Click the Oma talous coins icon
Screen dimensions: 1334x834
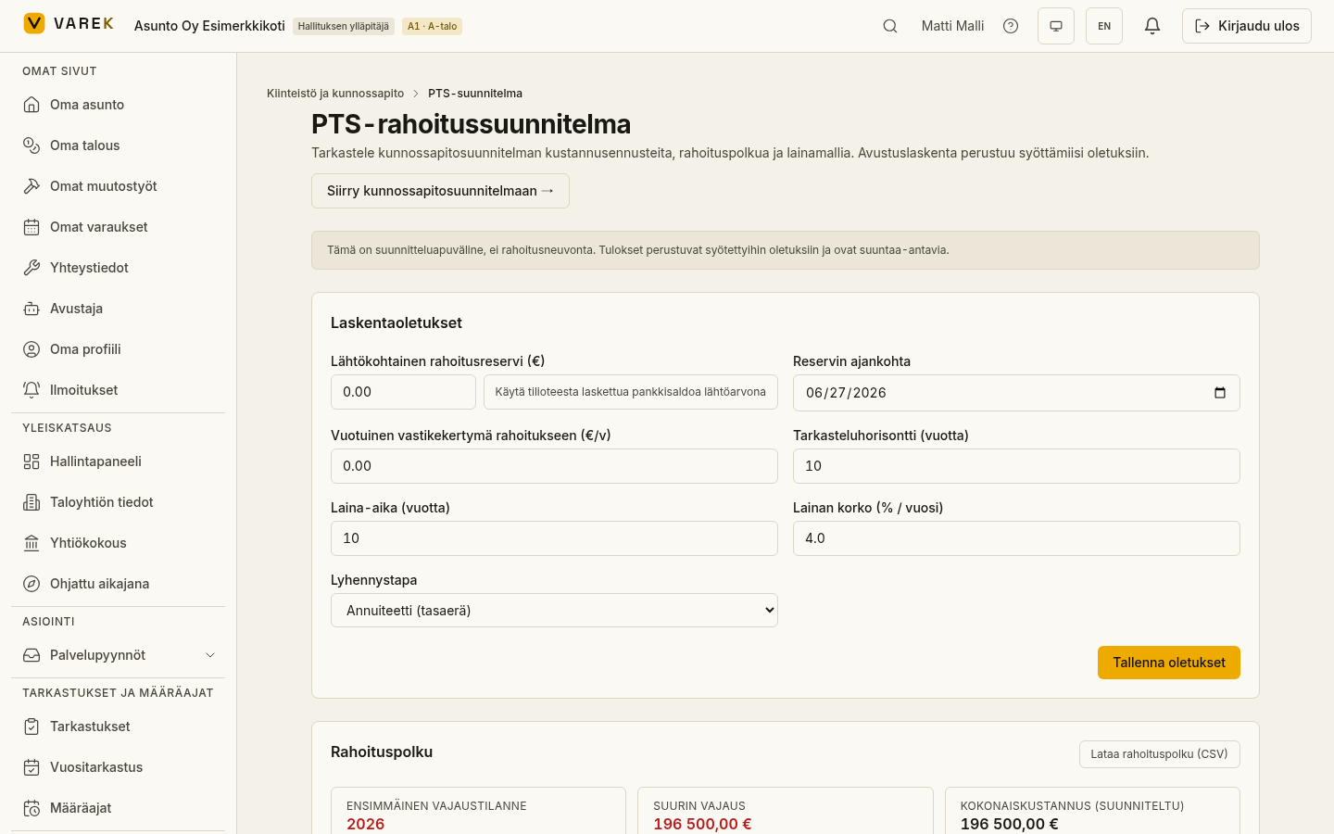[31, 145]
